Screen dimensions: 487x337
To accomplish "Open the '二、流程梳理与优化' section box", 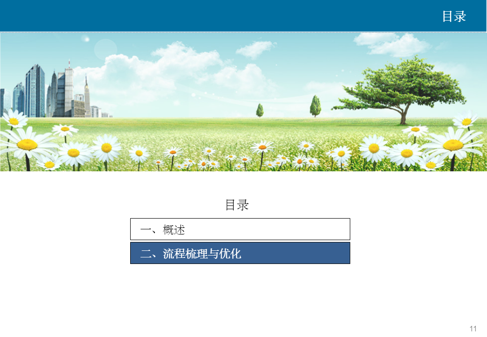I will click(x=240, y=253).
